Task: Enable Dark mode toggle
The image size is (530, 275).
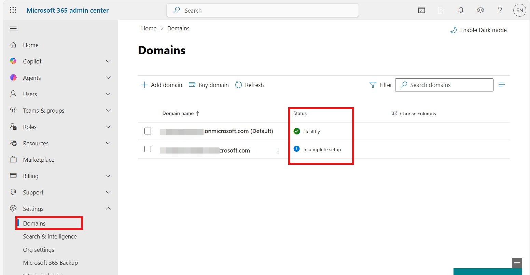Action: pos(478,30)
